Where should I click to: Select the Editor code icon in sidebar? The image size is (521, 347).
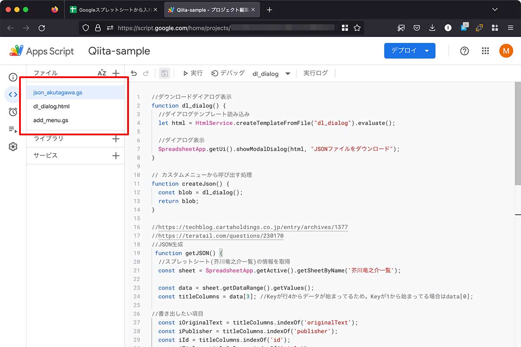click(13, 94)
